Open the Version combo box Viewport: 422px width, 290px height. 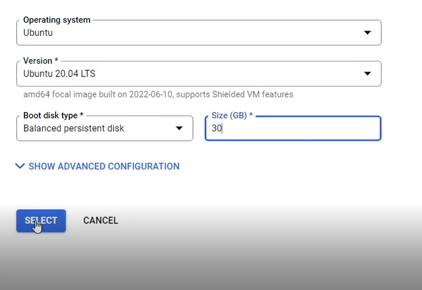coord(199,73)
